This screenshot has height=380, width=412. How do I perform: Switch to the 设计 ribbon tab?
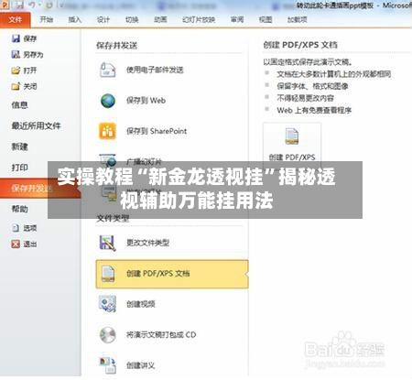coord(103,19)
